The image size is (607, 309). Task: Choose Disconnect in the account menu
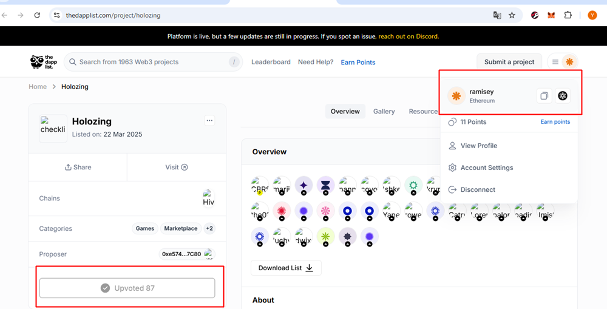click(478, 190)
